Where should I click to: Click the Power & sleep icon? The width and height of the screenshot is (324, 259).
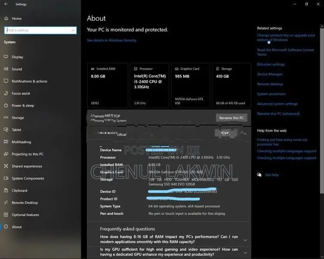6,105
